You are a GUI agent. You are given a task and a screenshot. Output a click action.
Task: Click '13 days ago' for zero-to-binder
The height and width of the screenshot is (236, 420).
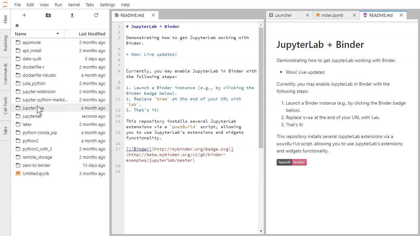click(94, 165)
